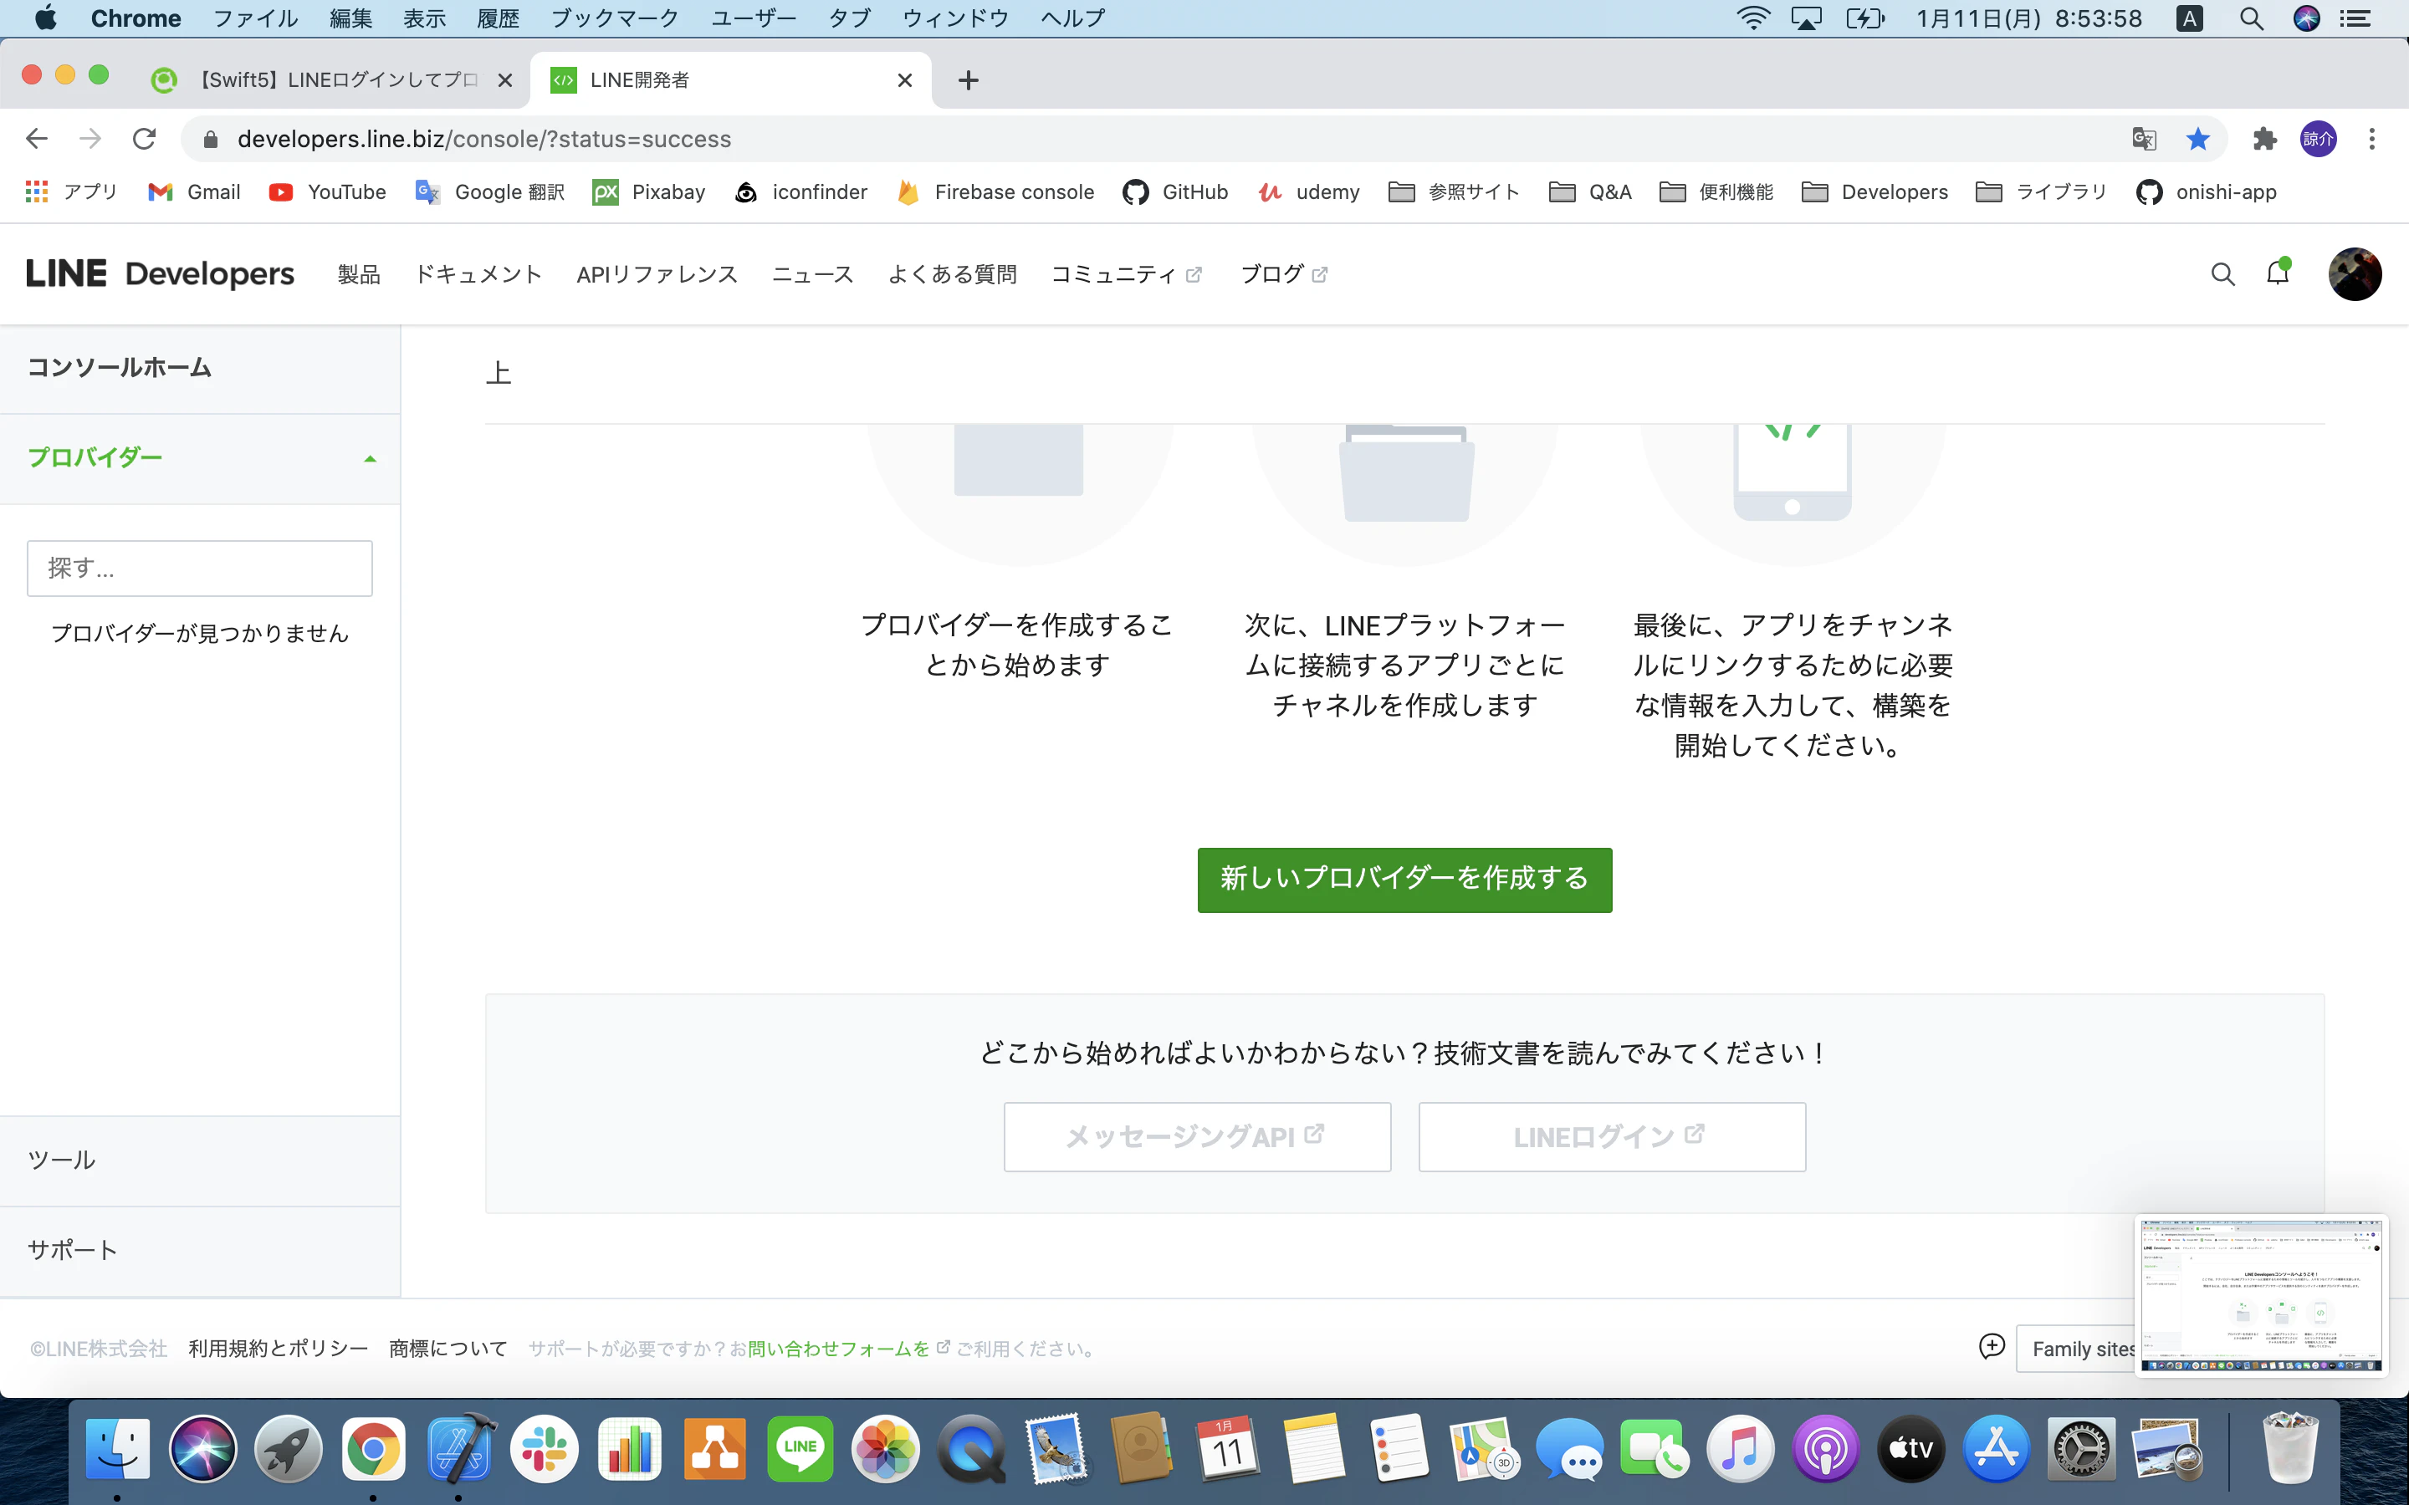Viewport: 2409px width, 1505px height.
Task: Launch System Preferences from the Dock
Action: pos(2080,1448)
